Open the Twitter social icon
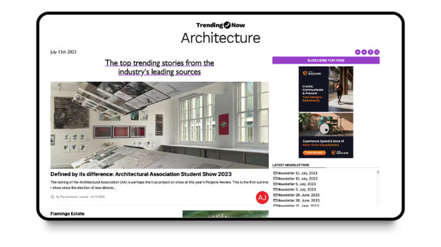441x247 pixels. click(364, 52)
